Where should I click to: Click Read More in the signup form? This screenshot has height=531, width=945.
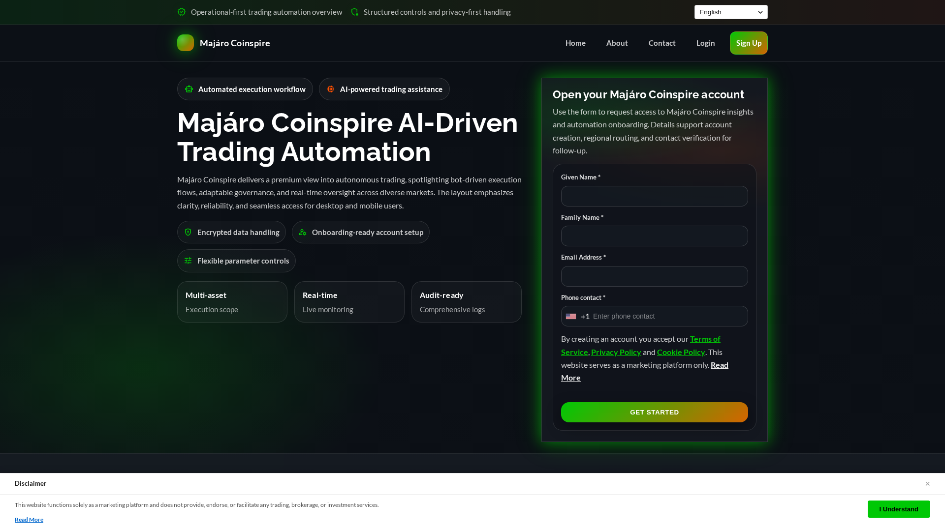coord(719,365)
